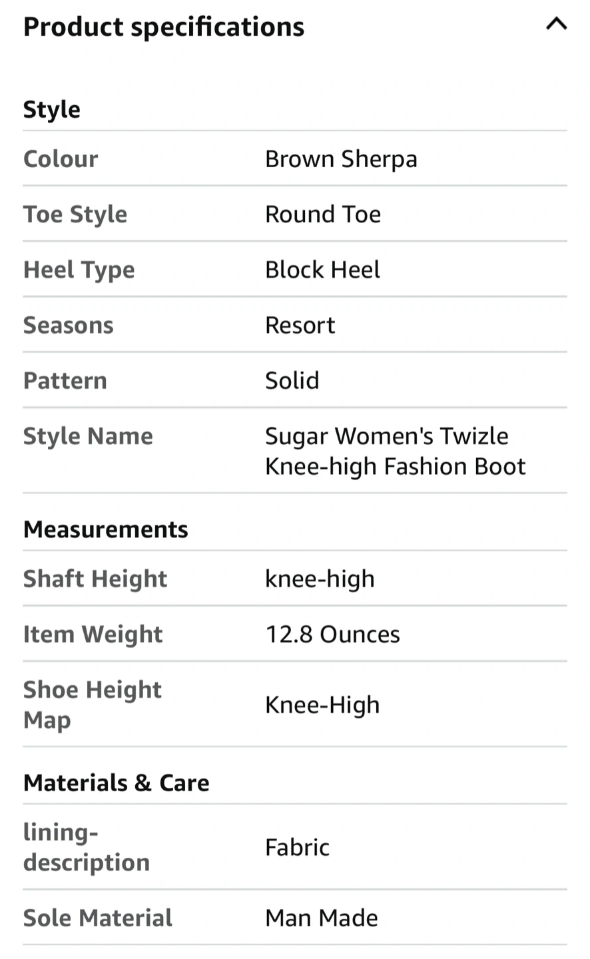Screen dimensions: 590x959
Task: Click the Fabric lining value
Action: (x=297, y=848)
